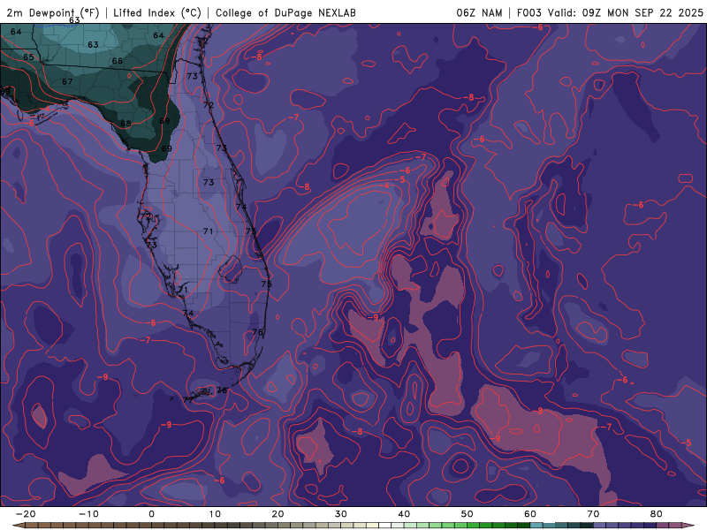
Task: Click the 10 label on the color scale
Action: (215, 514)
